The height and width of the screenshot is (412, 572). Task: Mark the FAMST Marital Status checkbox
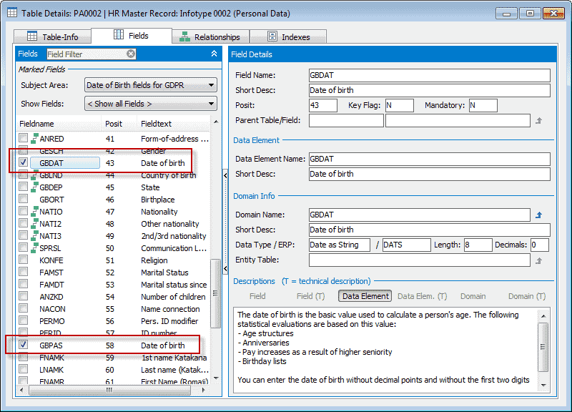point(24,272)
